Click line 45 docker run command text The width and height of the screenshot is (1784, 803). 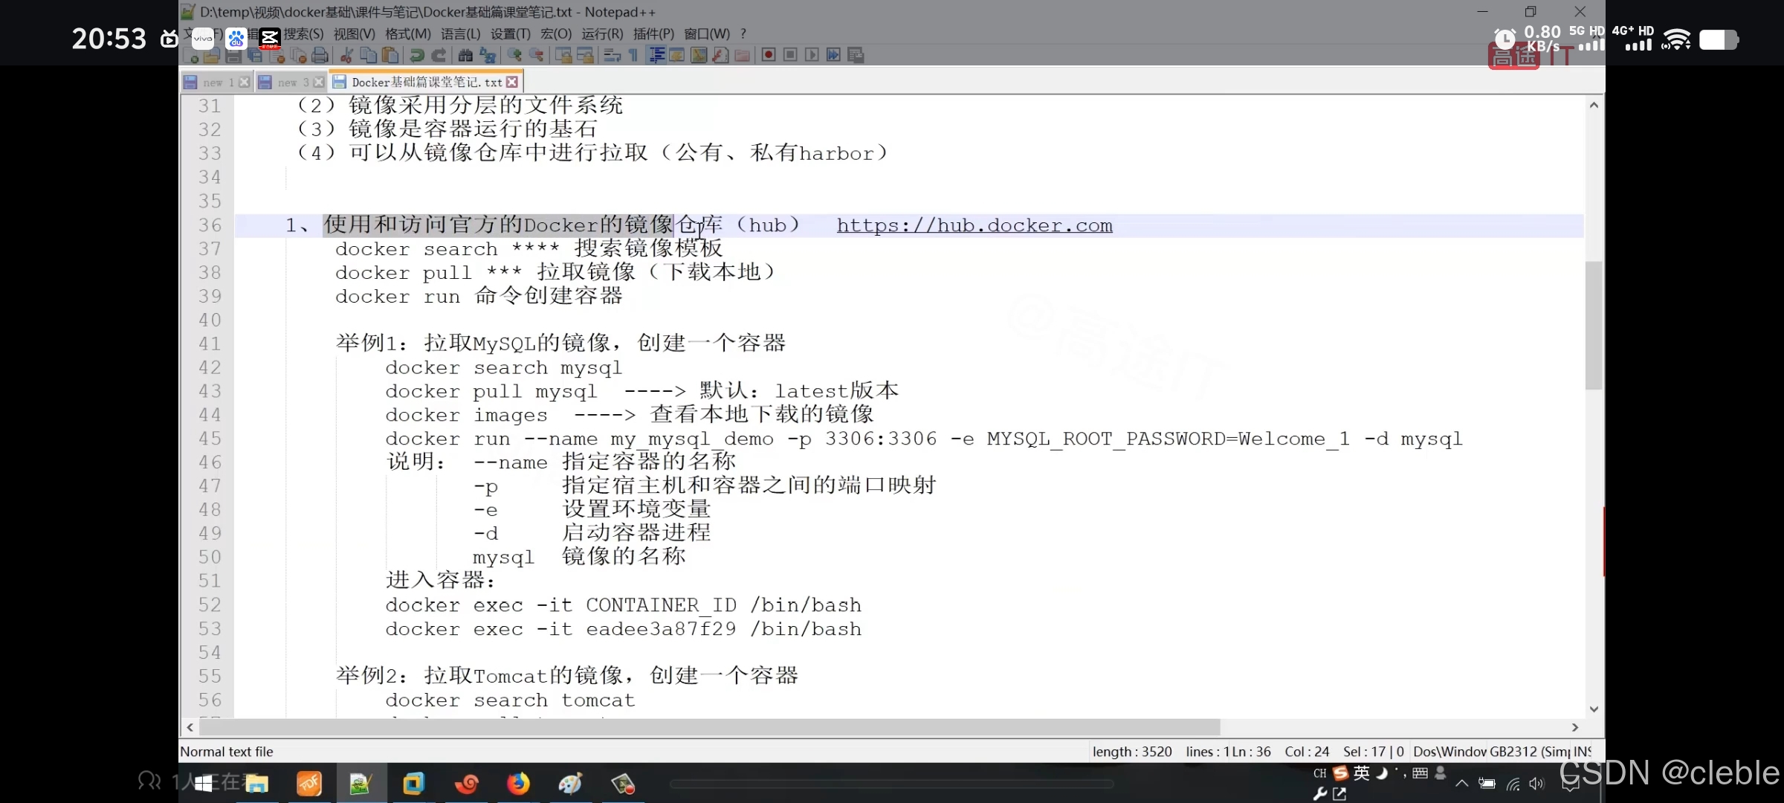pyautogui.click(x=924, y=439)
